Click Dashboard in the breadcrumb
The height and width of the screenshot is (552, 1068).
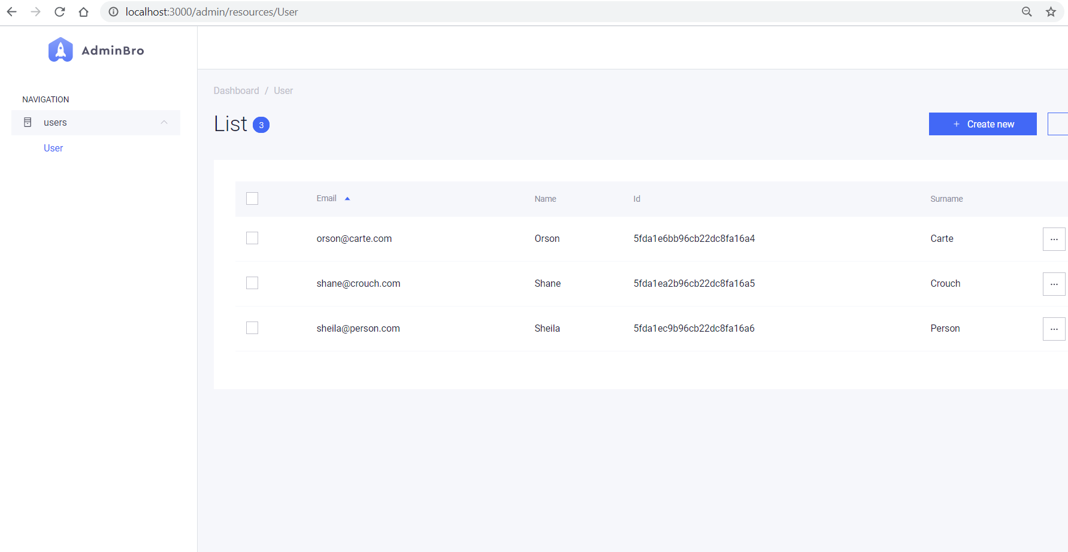[x=236, y=90]
